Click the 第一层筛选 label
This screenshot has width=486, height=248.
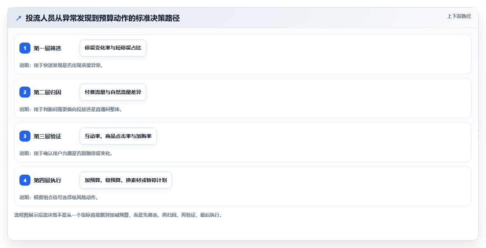coord(47,48)
